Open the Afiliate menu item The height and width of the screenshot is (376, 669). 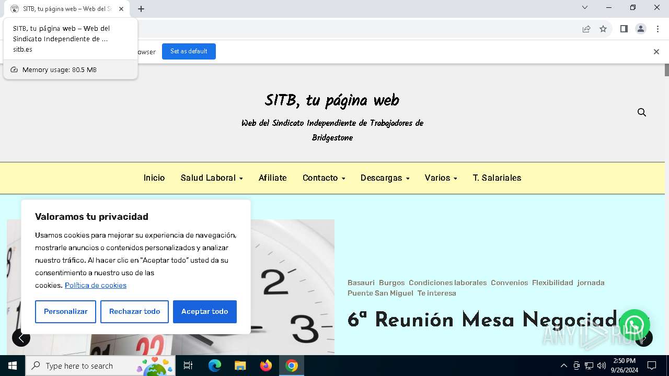pyautogui.click(x=272, y=178)
